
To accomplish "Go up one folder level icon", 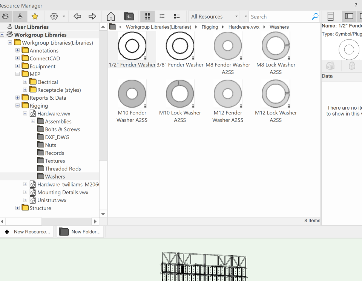I will (129, 16).
